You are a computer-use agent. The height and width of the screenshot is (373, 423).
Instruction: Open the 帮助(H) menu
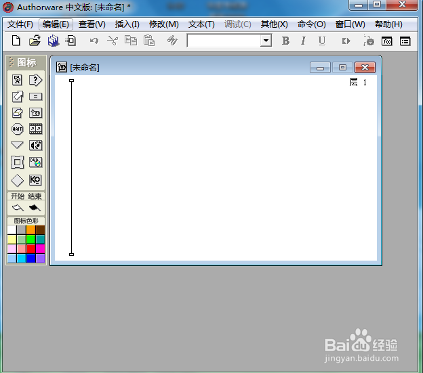(388, 24)
